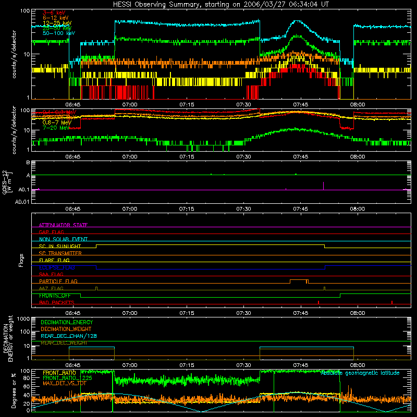Image resolution: width=417 pixels, height=417 pixels.
Task: Select the "BAD_PACKETS" flag label
Action: 57,302
